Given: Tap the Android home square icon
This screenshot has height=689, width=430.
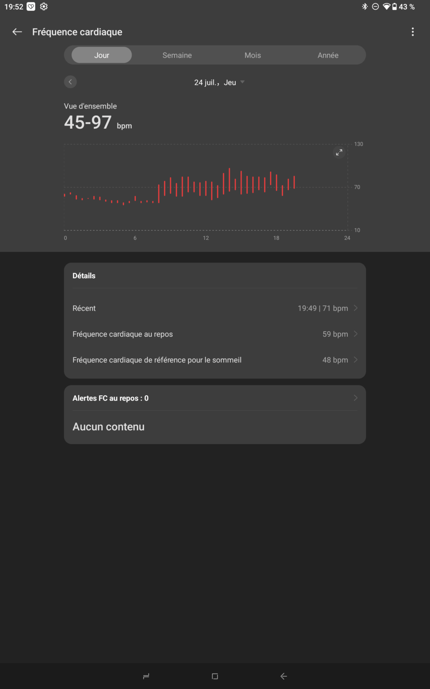Looking at the screenshot, I should pos(215,676).
